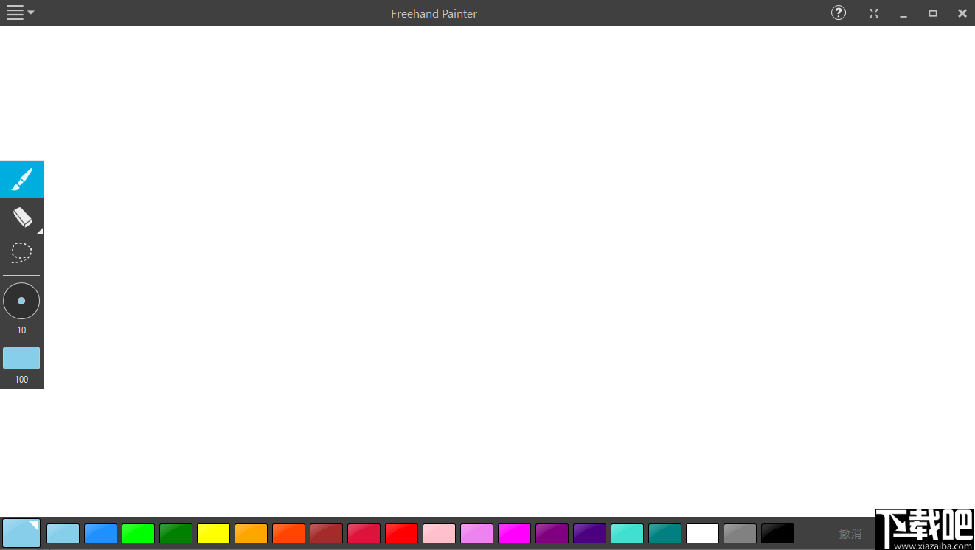This screenshot has height=550, width=975.
Task: Pick the violet palette swatch
Action: point(477,533)
